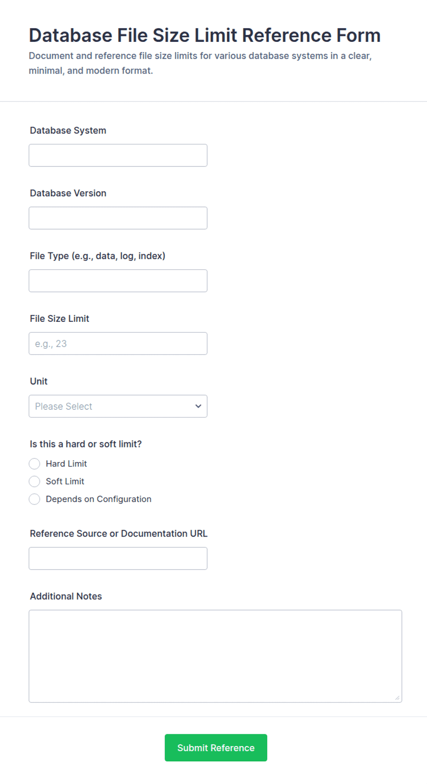427x784 pixels.
Task: Click the Additional Notes resize handle
Action: pos(397,698)
